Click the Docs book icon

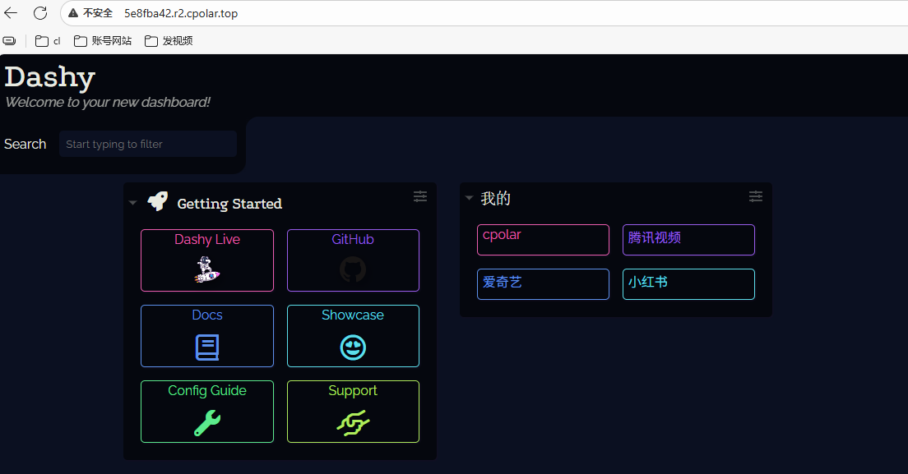(x=207, y=347)
